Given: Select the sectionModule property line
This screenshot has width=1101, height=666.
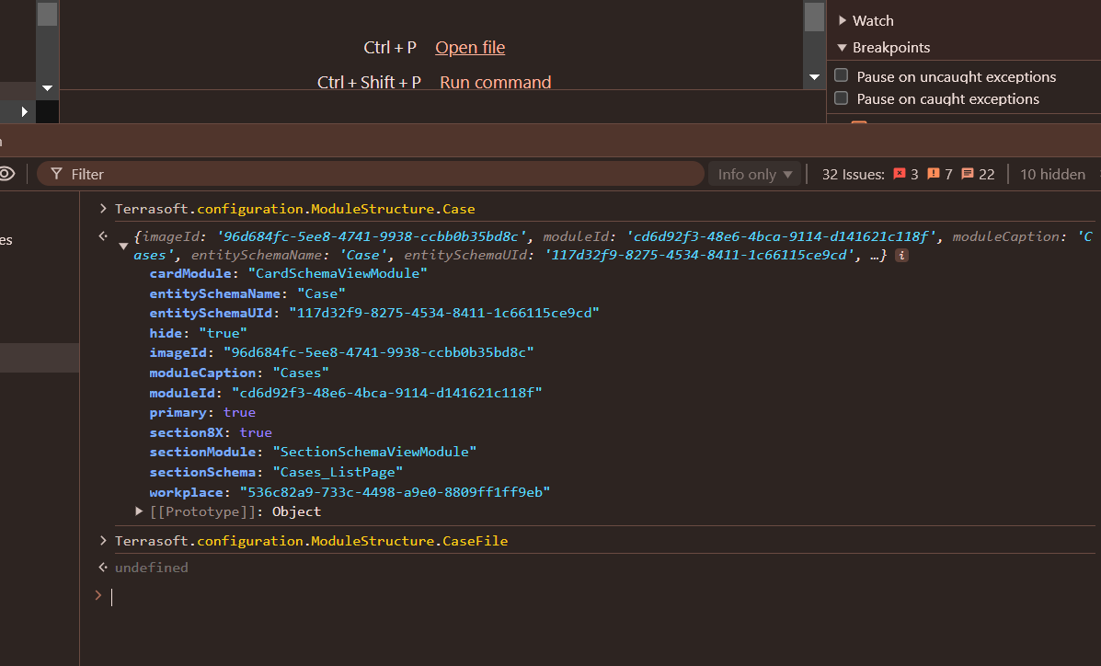Looking at the screenshot, I should pos(313,452).
